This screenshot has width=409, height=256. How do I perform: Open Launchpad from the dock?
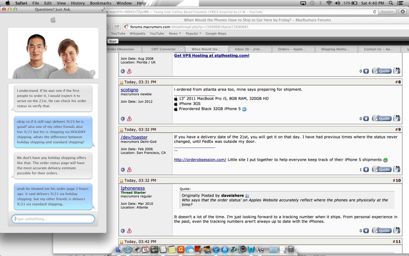[x=137, y=250]
